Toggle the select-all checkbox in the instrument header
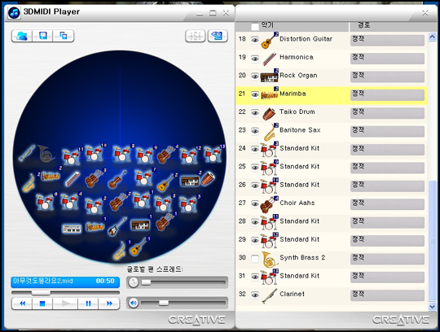The height and width of the screenshot is (332, 440). [x=255, y=27]
